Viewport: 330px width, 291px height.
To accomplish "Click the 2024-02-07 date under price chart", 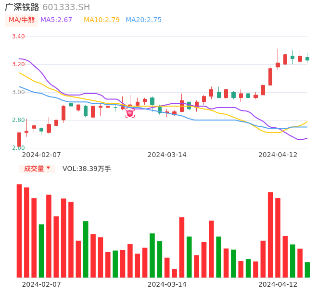I will [x=41, y=155].
